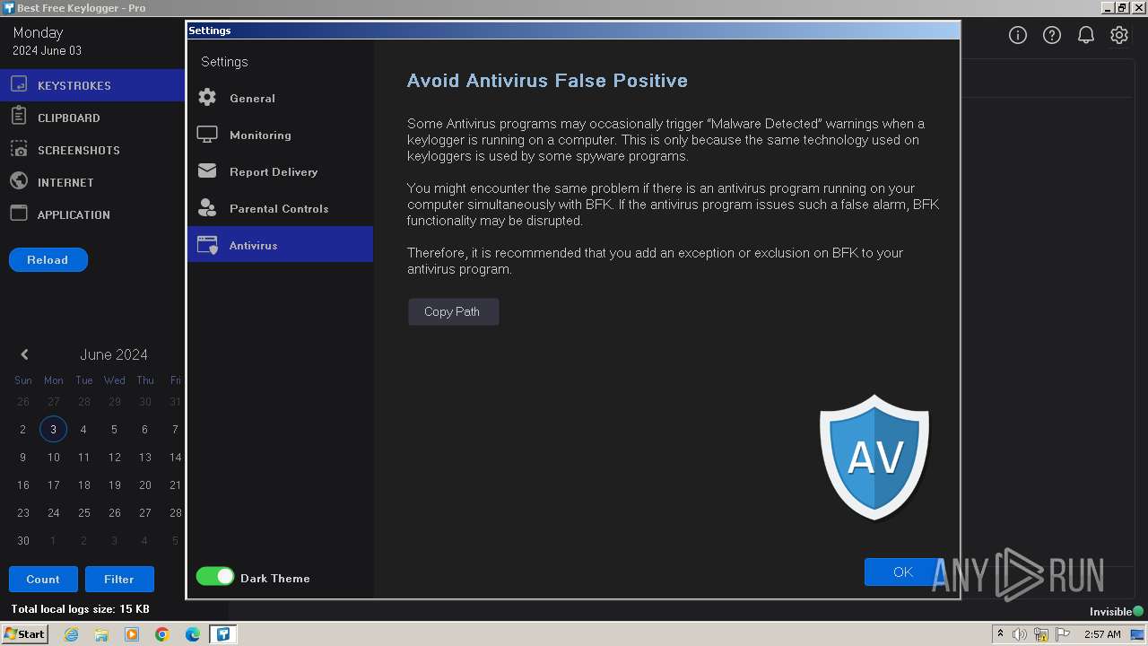Switch to APPLICATION log view
The height and width of the screenshot is (646, 1148).
point(92,214)
